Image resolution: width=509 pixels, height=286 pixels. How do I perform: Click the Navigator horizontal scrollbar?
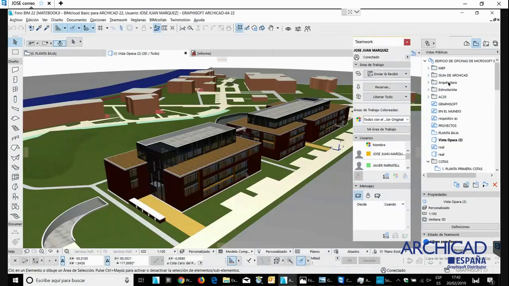451,175
